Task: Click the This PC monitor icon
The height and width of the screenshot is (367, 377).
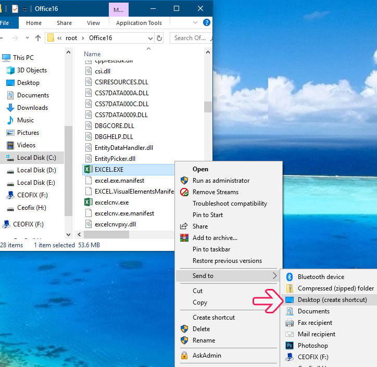Action: pyautogui.click(x=6, y=58)
